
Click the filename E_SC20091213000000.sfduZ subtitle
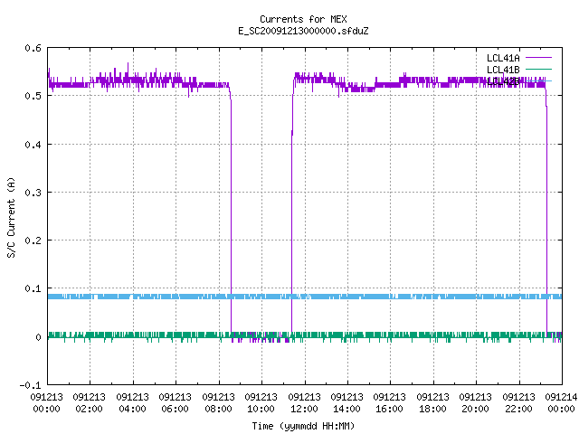click(x=303, y=31)
